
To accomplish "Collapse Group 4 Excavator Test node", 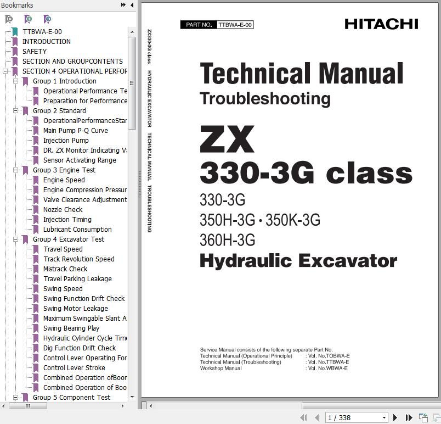I will coord(16,239).
